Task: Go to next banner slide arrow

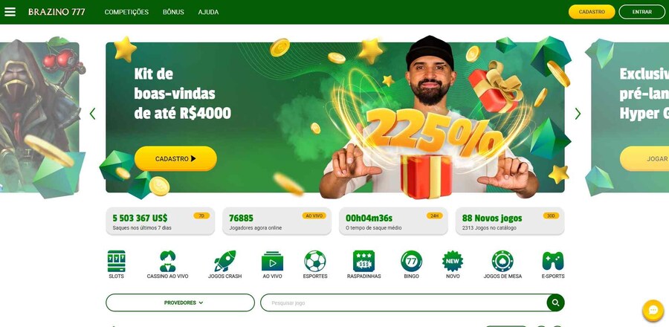Action: pyautogui.click(x=578, y=114)
